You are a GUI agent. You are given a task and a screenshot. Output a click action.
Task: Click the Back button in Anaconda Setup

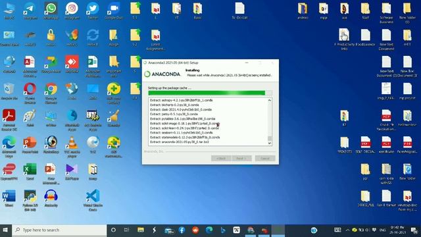[x=221, y=158]
